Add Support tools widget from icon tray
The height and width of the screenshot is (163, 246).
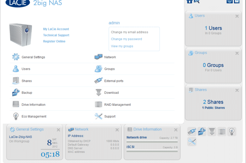(192, 142)
